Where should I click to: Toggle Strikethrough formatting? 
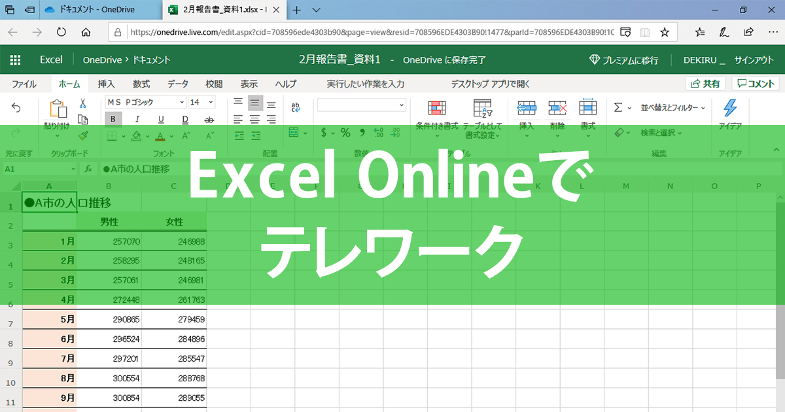click(209, 119)
